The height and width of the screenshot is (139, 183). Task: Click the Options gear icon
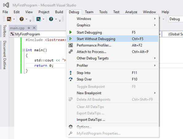[70, 127]
